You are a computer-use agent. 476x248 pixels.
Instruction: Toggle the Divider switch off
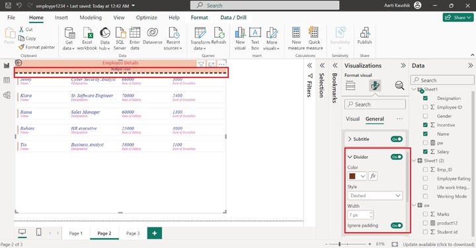coord(397,157)
